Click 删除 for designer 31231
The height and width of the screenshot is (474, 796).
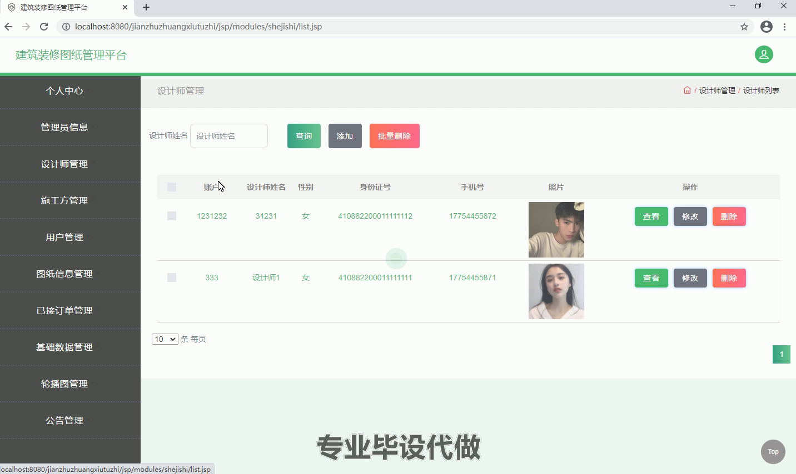tap(729, 216)
